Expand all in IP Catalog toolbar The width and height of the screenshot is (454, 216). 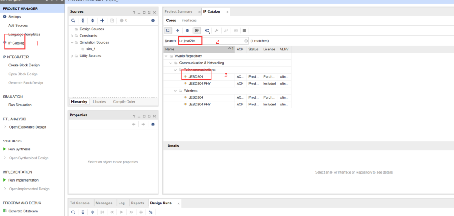[187, 30]
